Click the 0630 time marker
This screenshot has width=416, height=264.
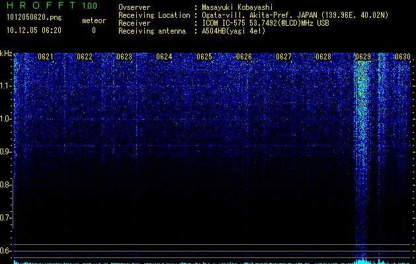[x=403, y=57]
